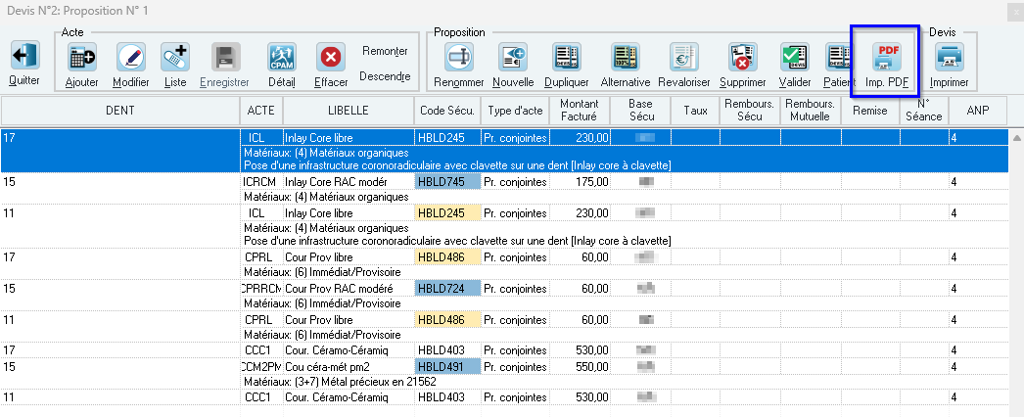Click the Modifier pencil icon
The image size is (1024, 417).
[131, 58]
